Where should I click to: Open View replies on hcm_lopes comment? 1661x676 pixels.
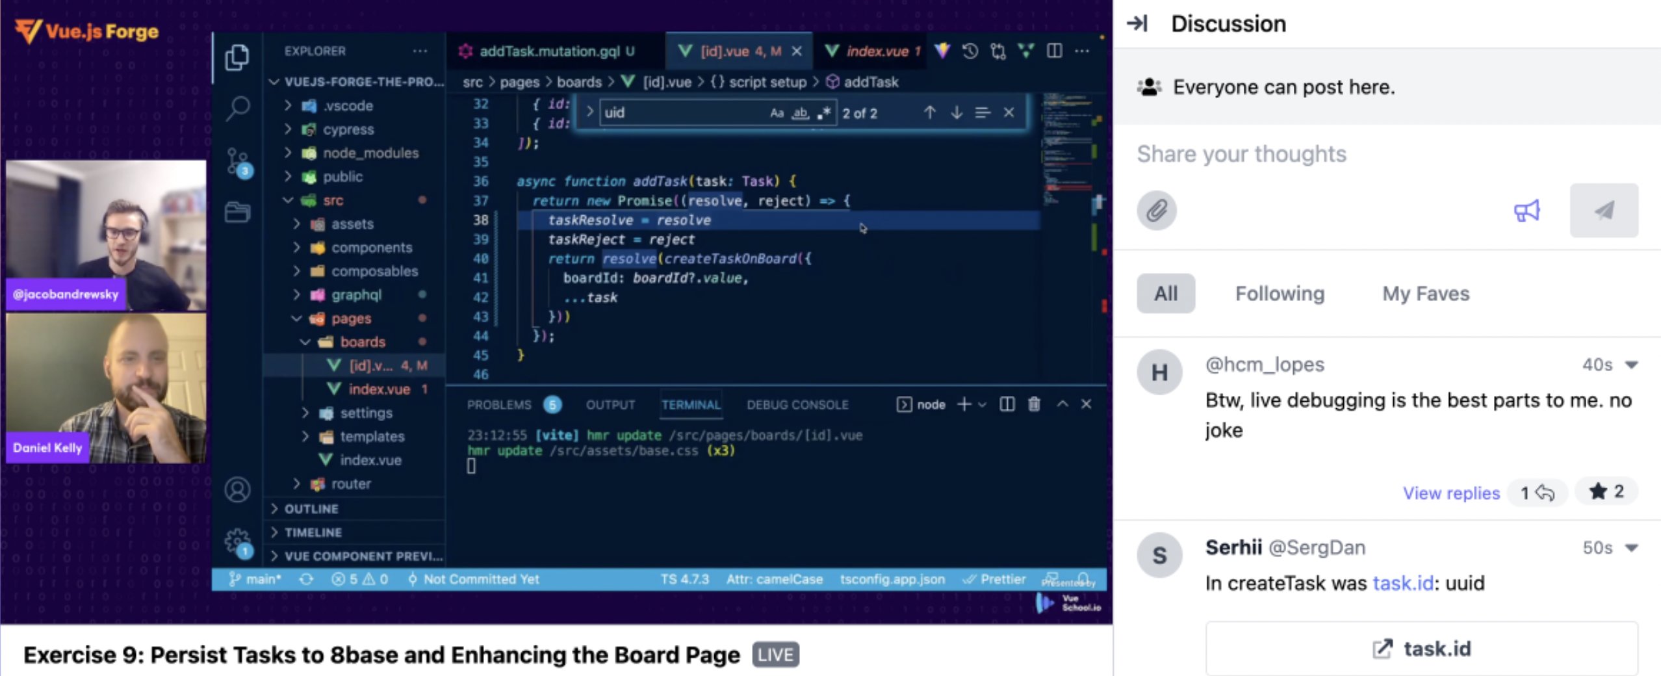tap(1451, 493)
